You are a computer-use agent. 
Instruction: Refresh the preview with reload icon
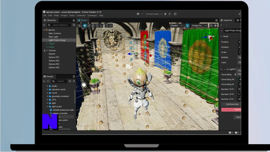170,14
